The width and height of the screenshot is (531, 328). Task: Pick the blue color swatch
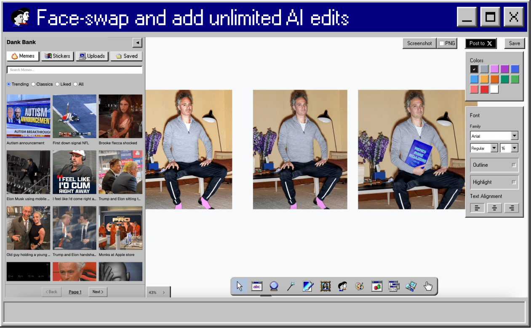515,69
